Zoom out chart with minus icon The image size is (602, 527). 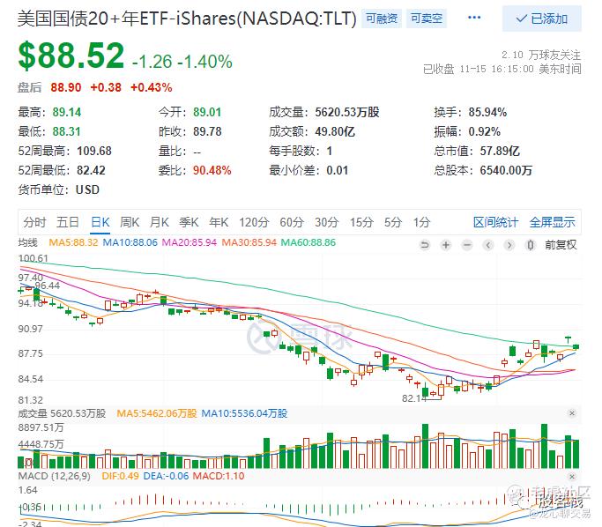pos(467,245)
